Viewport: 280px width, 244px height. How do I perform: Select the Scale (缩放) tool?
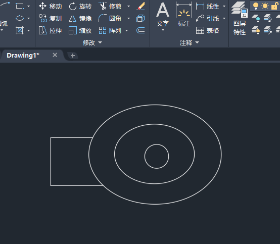80,30
